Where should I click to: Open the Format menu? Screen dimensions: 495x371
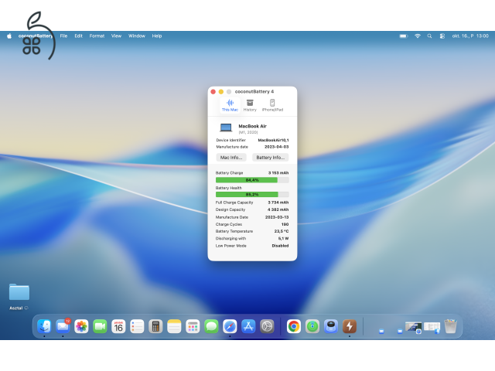pyautogui.click(x=97, y=36)
